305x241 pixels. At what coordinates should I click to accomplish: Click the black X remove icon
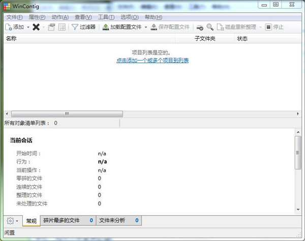36,27
